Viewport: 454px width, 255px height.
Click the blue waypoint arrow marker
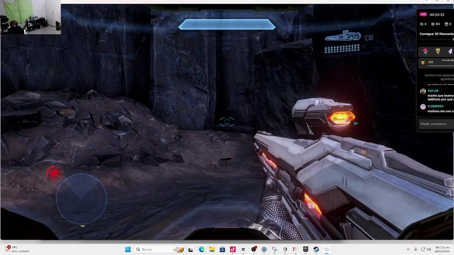[356, 123]
